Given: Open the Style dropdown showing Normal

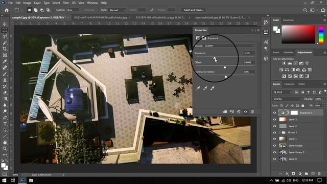Looking at the screenshot, I should 117,10.
